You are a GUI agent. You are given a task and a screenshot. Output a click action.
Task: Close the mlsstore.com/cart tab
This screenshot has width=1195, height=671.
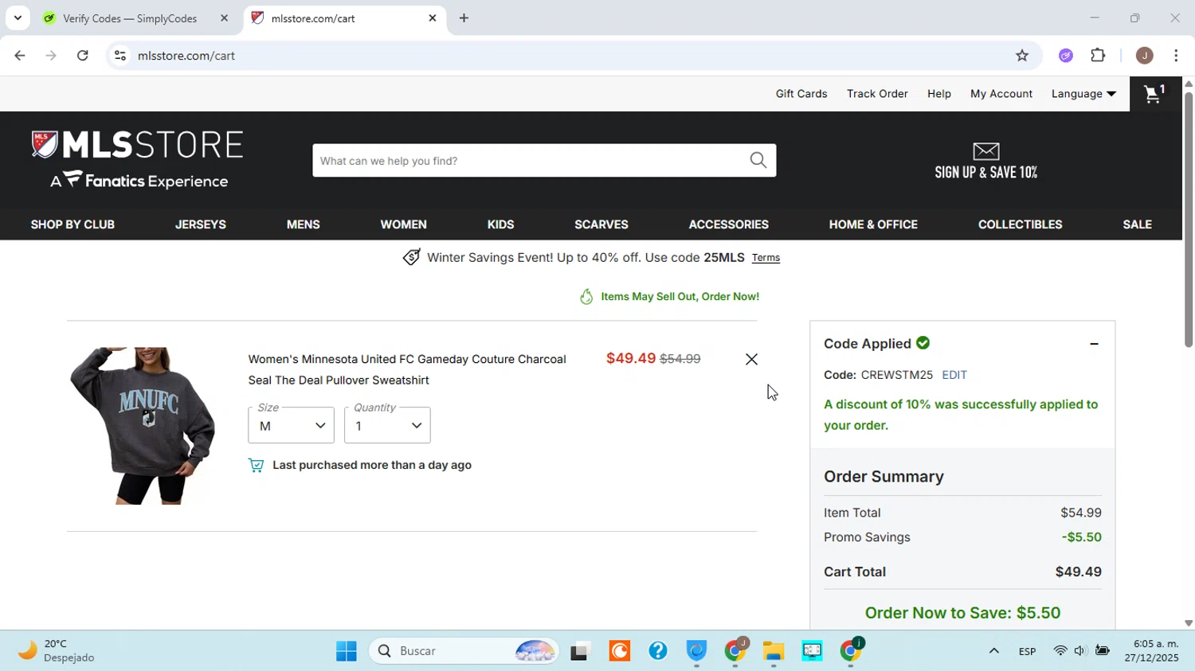point(433,18)
